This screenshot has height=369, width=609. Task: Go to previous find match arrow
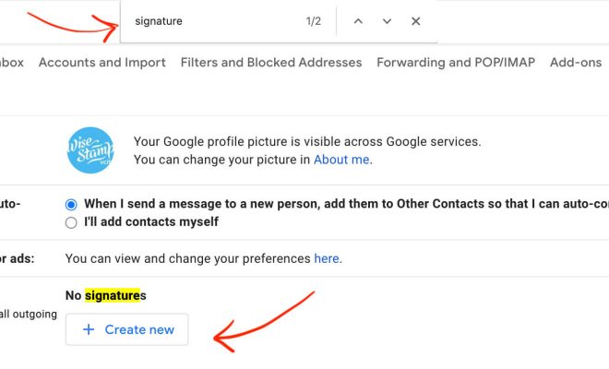(x=358, y=21)
